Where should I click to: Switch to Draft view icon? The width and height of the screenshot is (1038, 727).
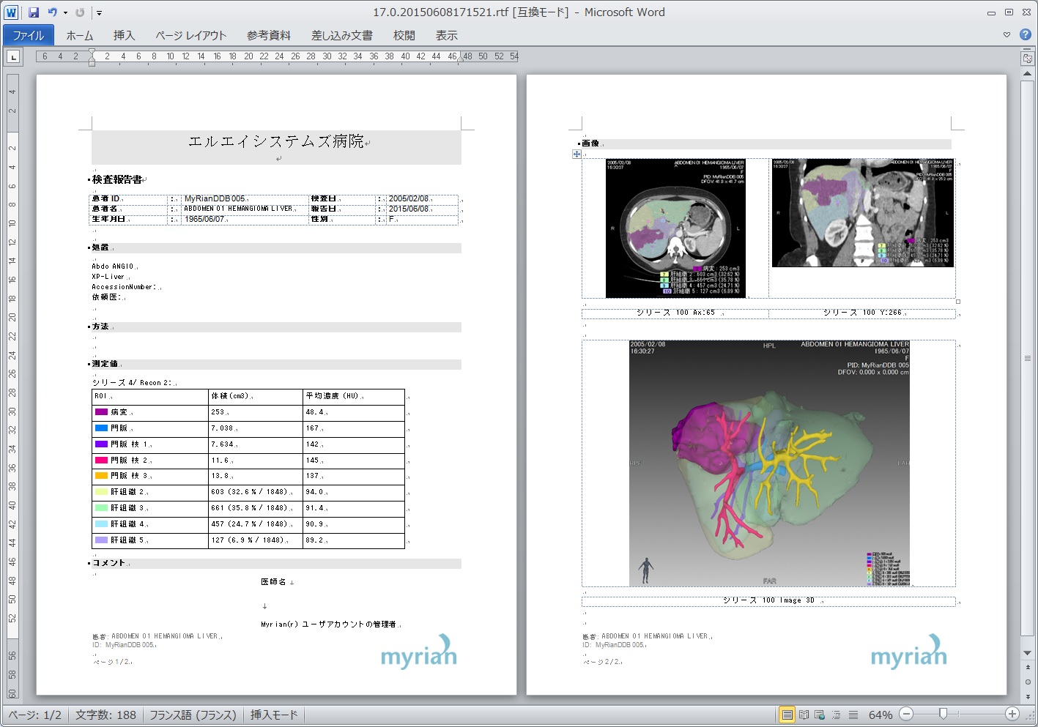pyautogui.click(x=851, y=715)
